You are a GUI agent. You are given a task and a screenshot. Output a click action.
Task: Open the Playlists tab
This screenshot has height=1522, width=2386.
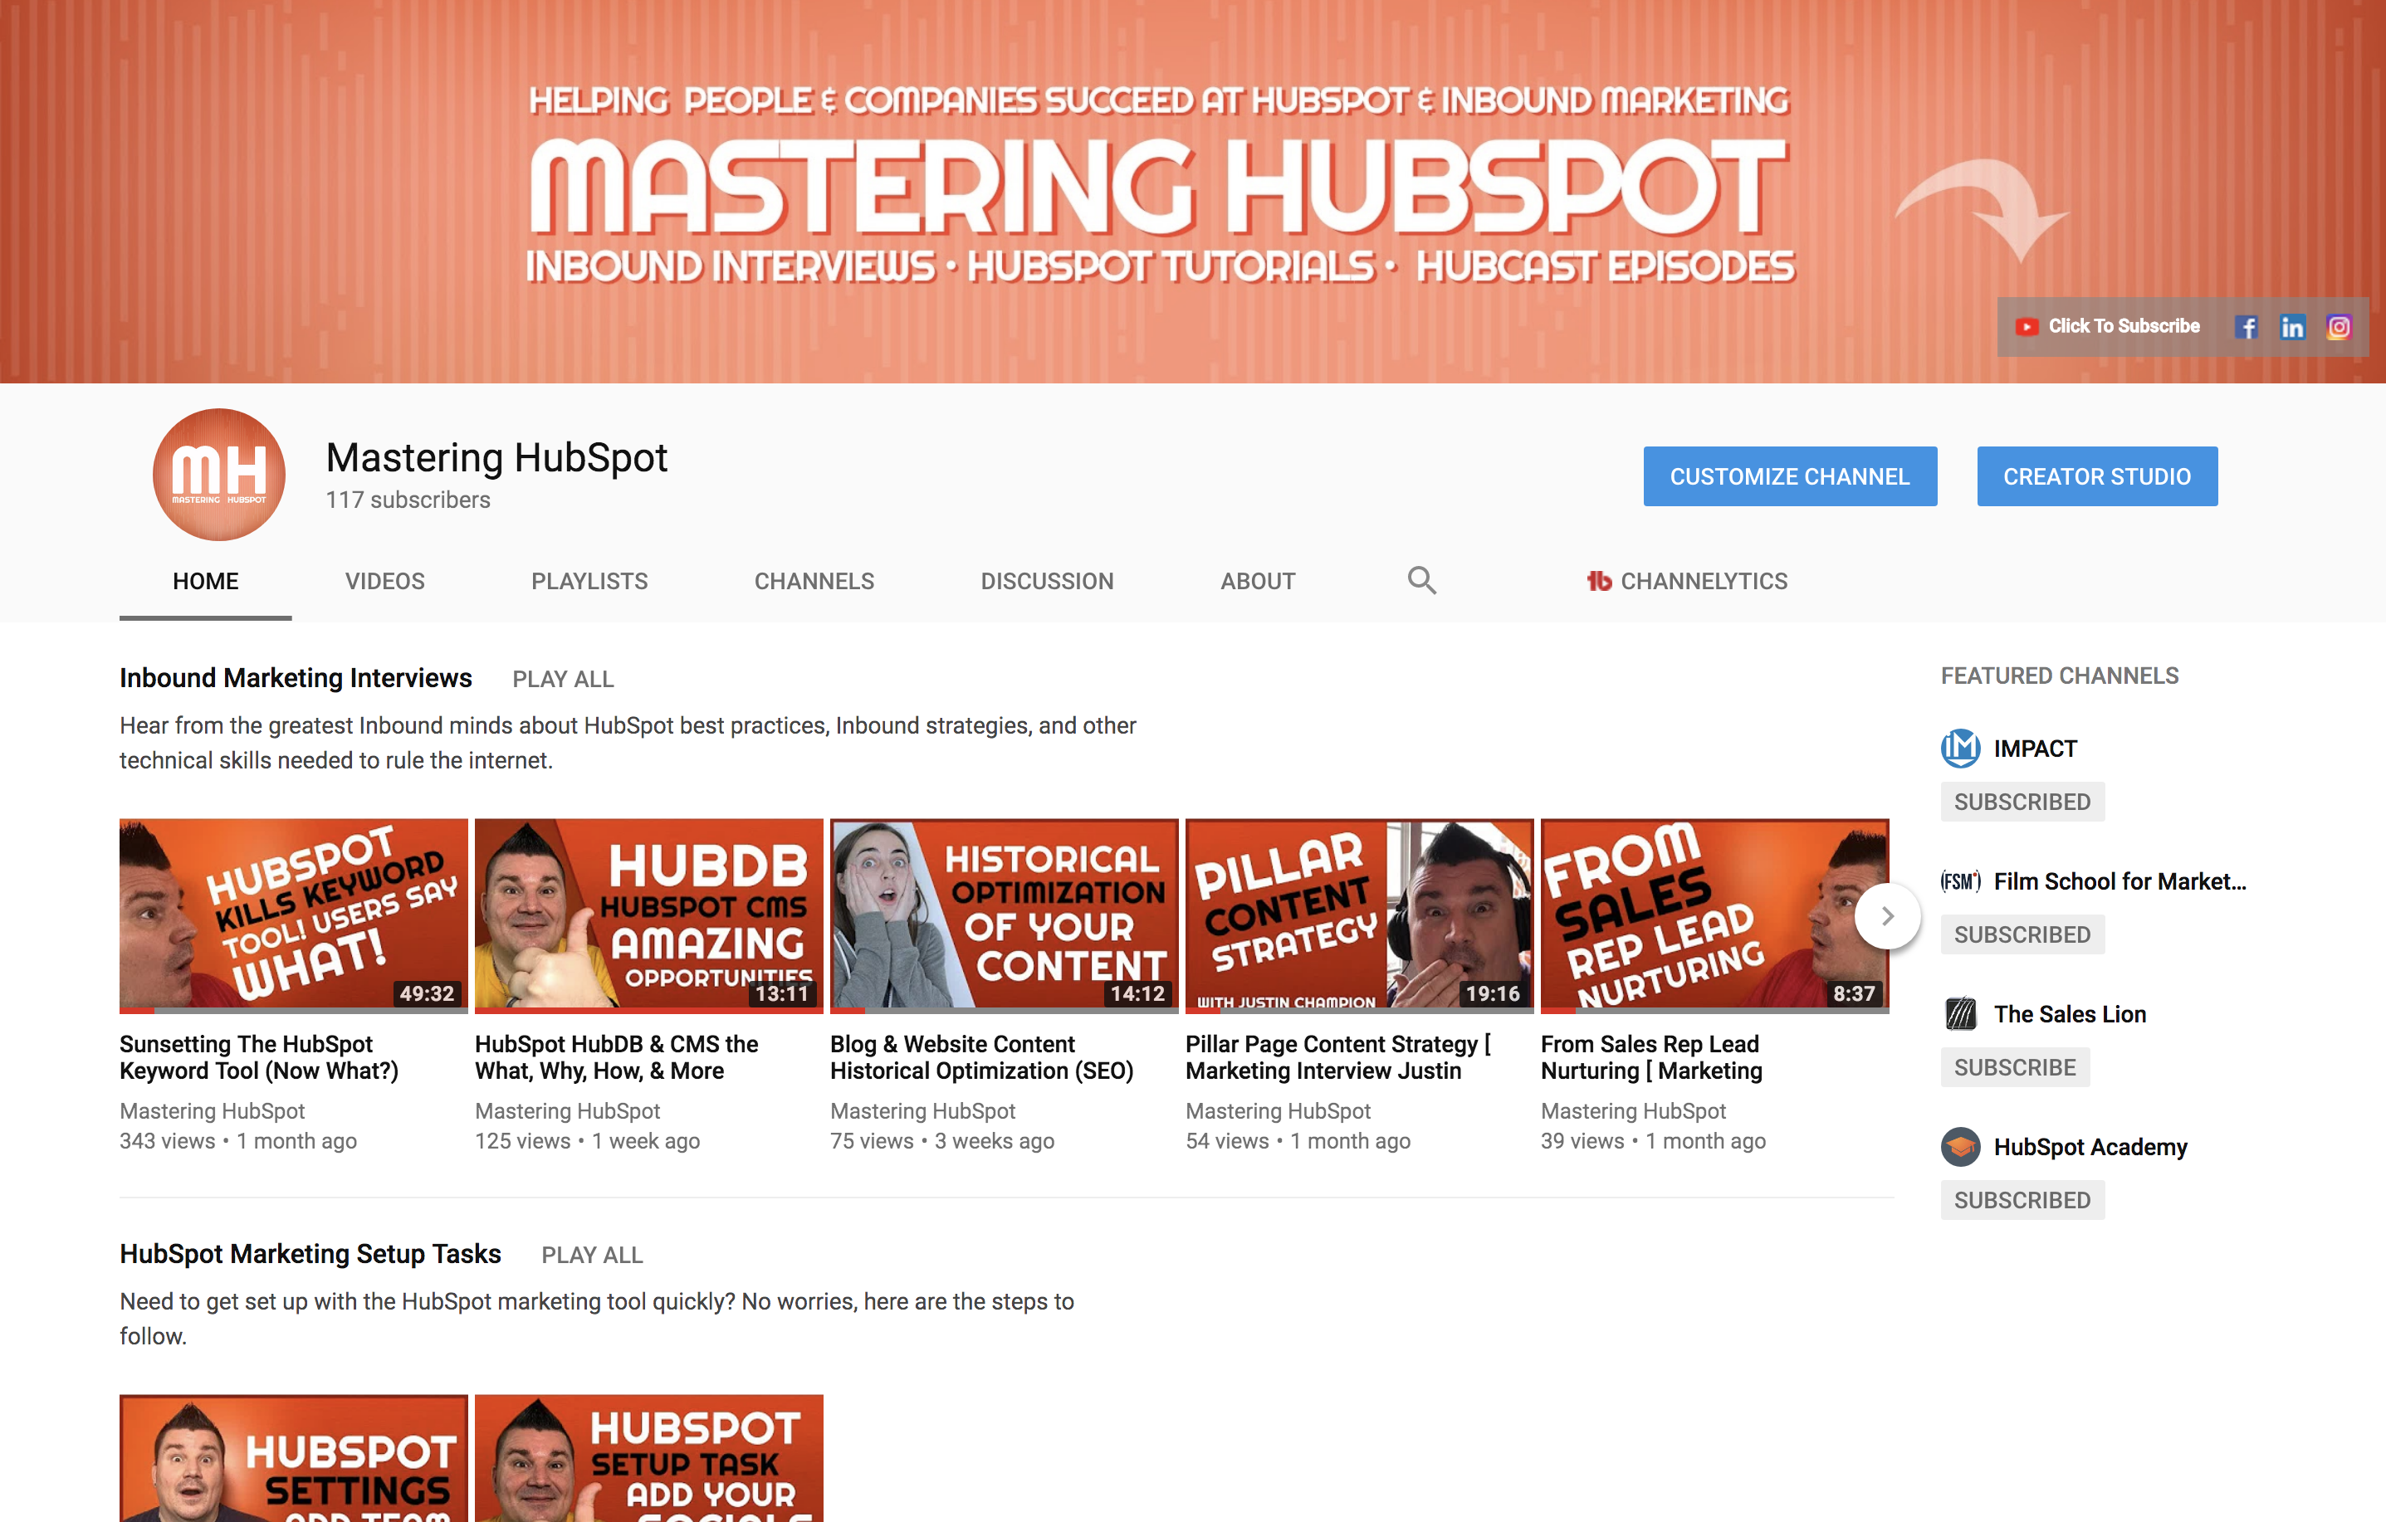click(x=589, y=581)
